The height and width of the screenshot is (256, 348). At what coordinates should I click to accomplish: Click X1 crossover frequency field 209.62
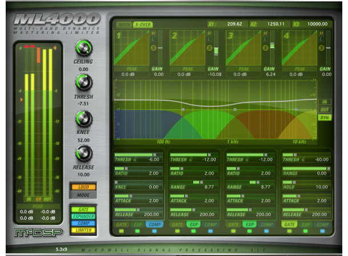pos(234,24)
